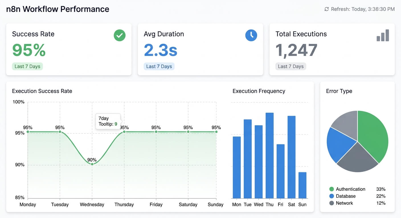The image size is (401, 218).
Task: Click the 33% legend value
Action: 381,189
